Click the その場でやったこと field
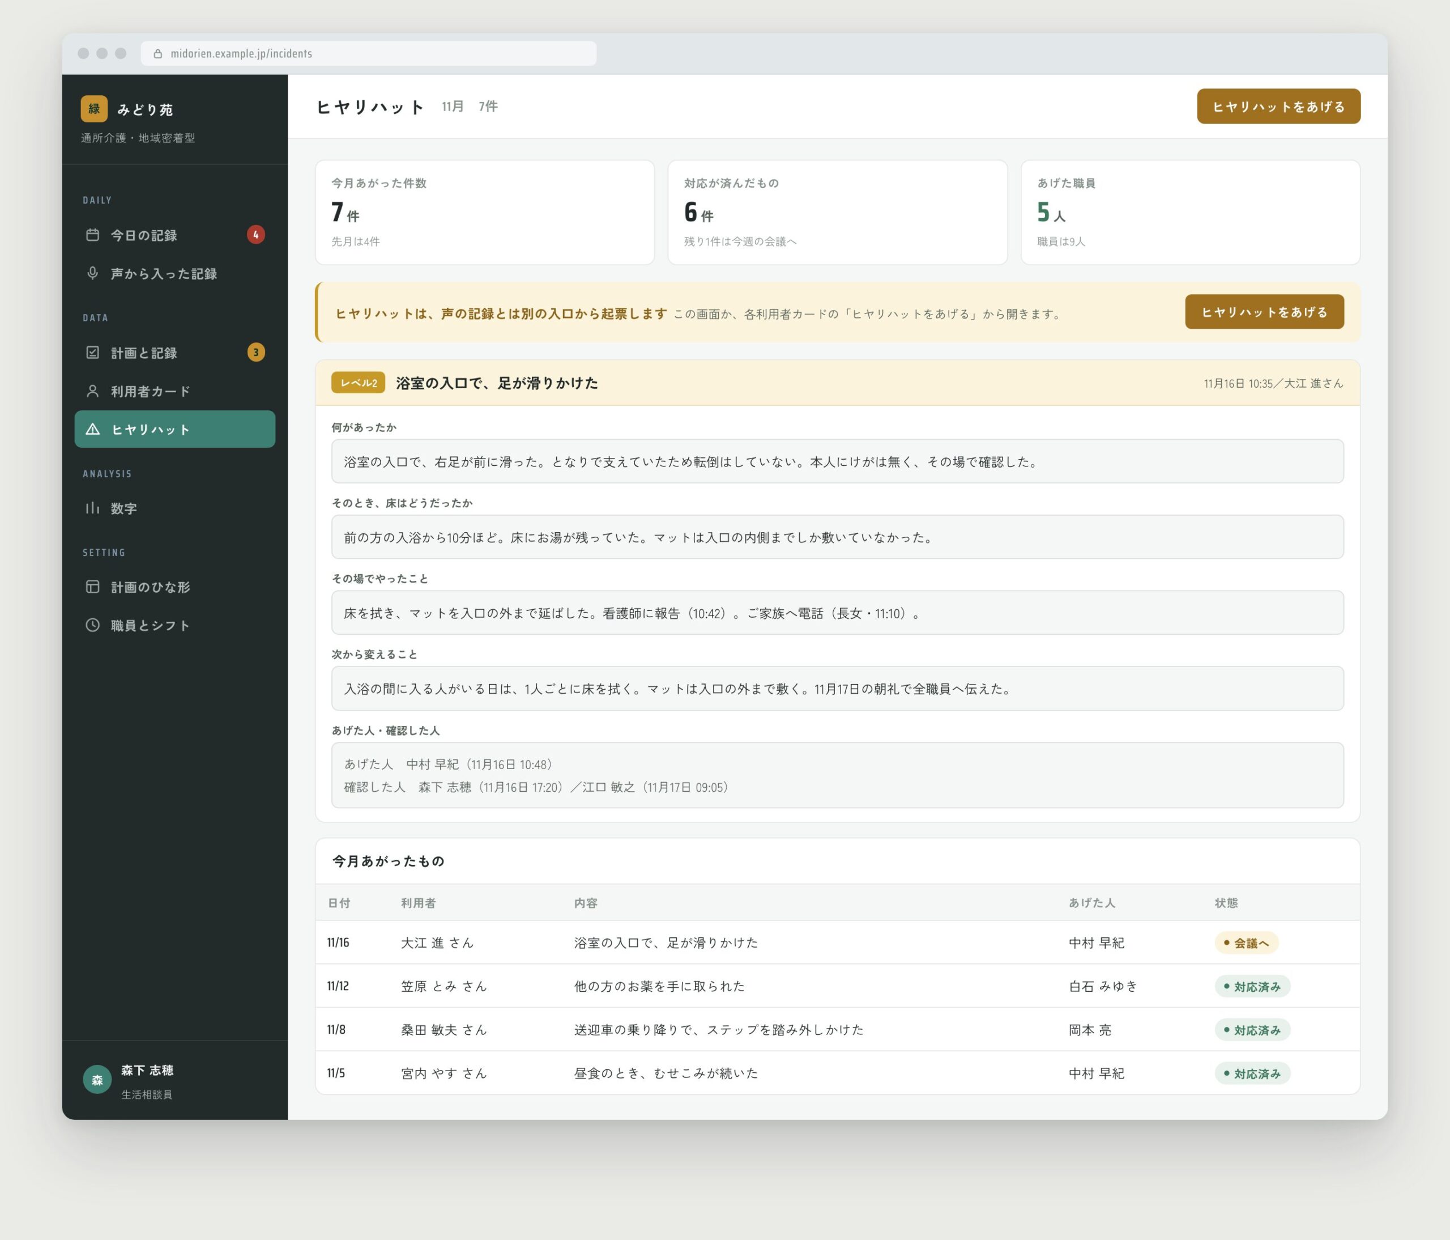 pos(837,613)
